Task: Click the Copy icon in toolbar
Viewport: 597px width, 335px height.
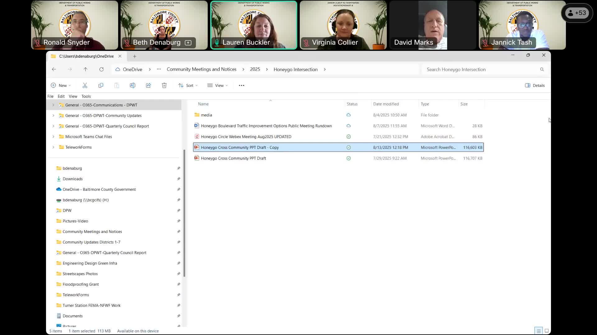Action: (101, 85)
